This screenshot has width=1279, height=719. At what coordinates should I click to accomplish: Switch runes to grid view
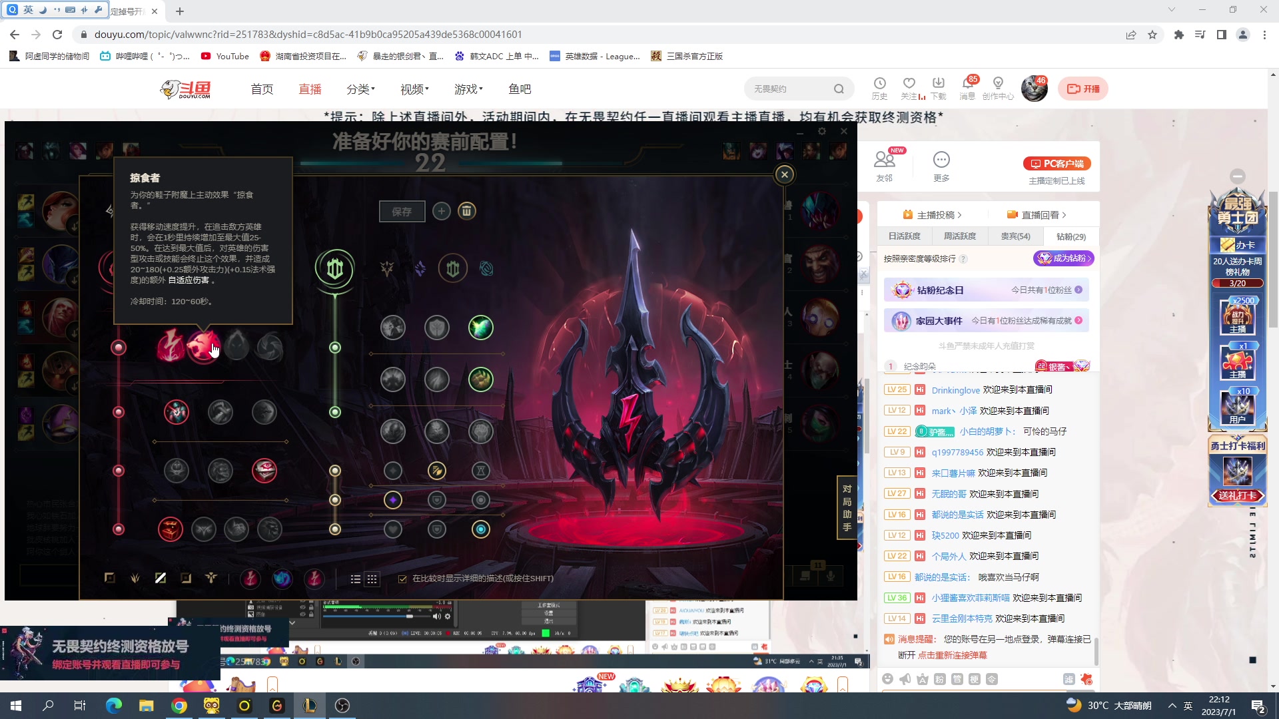point(372,579)
